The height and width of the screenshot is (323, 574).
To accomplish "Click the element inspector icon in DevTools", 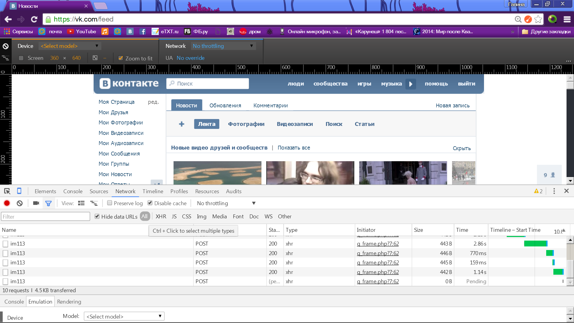I will (x=7, y=191).
